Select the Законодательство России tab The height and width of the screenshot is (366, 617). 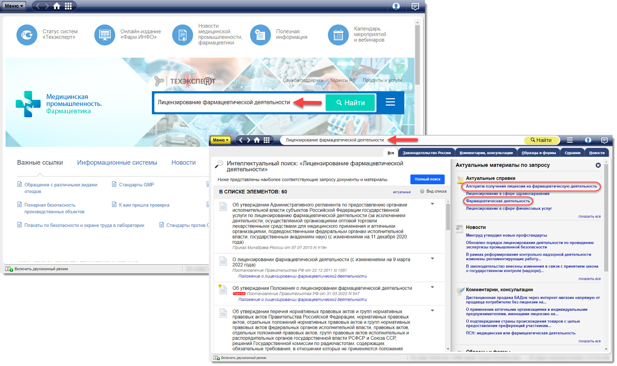[427, 153]
